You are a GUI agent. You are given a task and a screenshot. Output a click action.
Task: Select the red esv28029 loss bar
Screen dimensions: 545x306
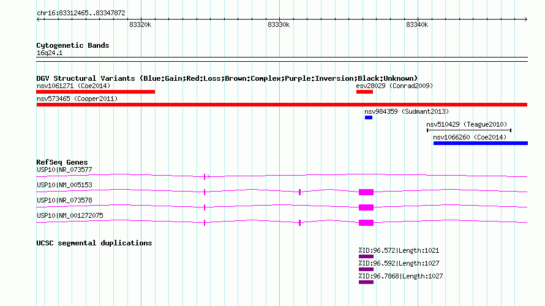pyautogui.click(x=364, y=92)
